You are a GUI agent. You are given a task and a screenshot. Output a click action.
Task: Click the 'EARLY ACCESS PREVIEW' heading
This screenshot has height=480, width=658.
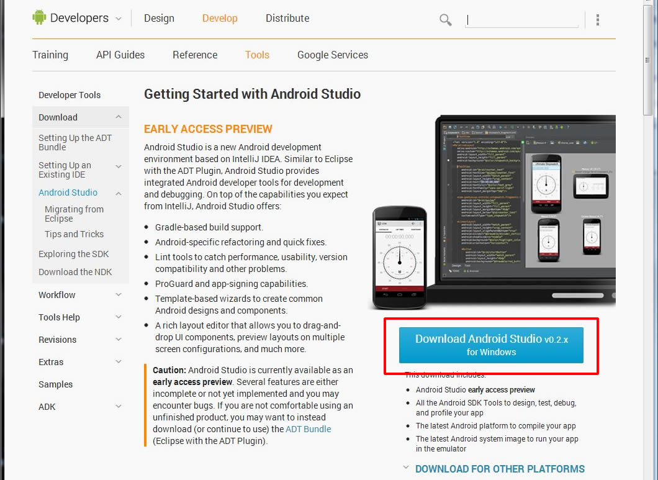[x=208, y=129]
